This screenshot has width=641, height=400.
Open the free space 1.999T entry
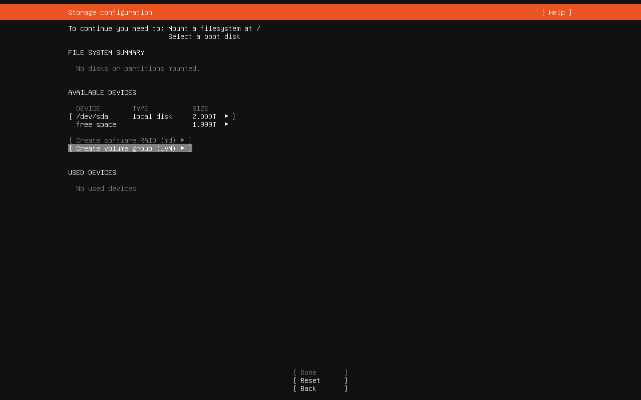tap(152, 124)
